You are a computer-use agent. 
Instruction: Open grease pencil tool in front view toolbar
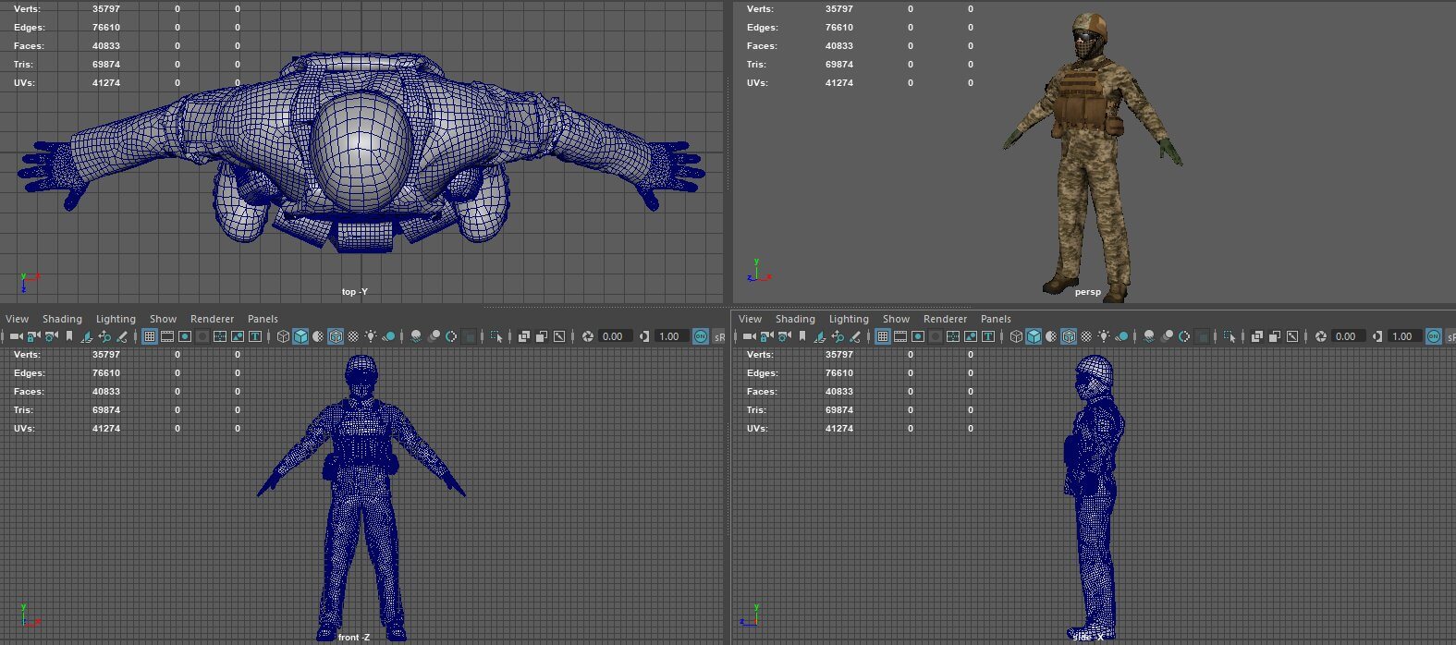(x=121, y=336)
